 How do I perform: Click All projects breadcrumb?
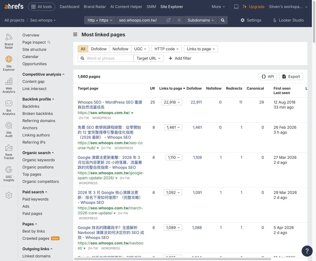coord(14,20)
